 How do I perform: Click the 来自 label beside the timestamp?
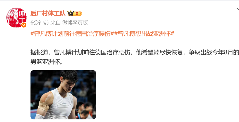click(56, 23)
